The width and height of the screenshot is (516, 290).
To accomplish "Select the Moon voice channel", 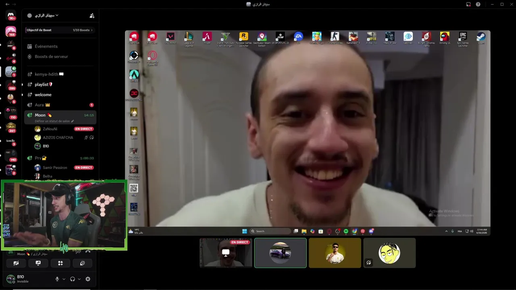I will tap(60, 118).
